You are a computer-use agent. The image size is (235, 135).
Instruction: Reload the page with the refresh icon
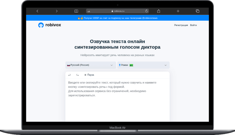click(x=146, y=11)
